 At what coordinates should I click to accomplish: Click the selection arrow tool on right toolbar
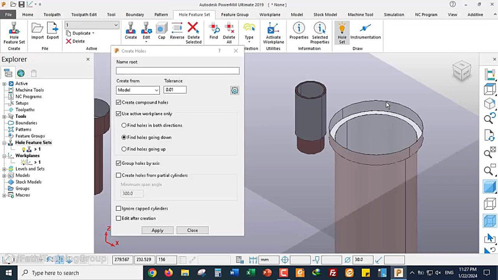coord(490,238)
